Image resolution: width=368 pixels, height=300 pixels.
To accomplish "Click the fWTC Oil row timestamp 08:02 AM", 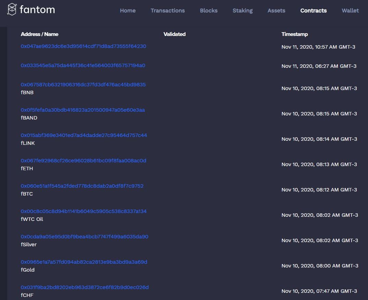I will (320, 215).
